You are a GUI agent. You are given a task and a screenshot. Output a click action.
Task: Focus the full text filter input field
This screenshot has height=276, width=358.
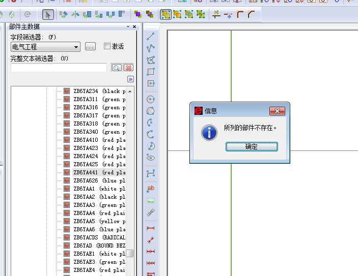(x=59, y=68)
